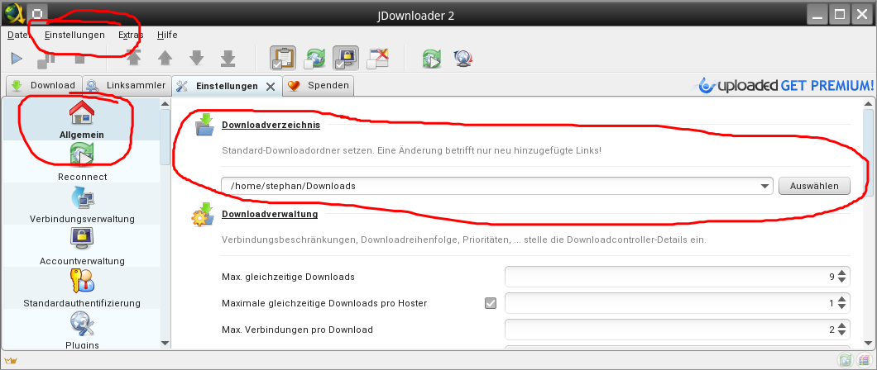Screen dimensions: 877x370
Task: Open the Datei menu
Action: pyautogui.click(x=18, y=35)
